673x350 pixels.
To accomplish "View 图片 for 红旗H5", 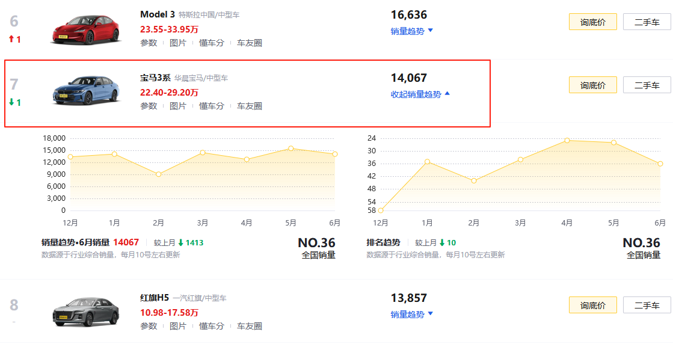I will pos(177,326).
